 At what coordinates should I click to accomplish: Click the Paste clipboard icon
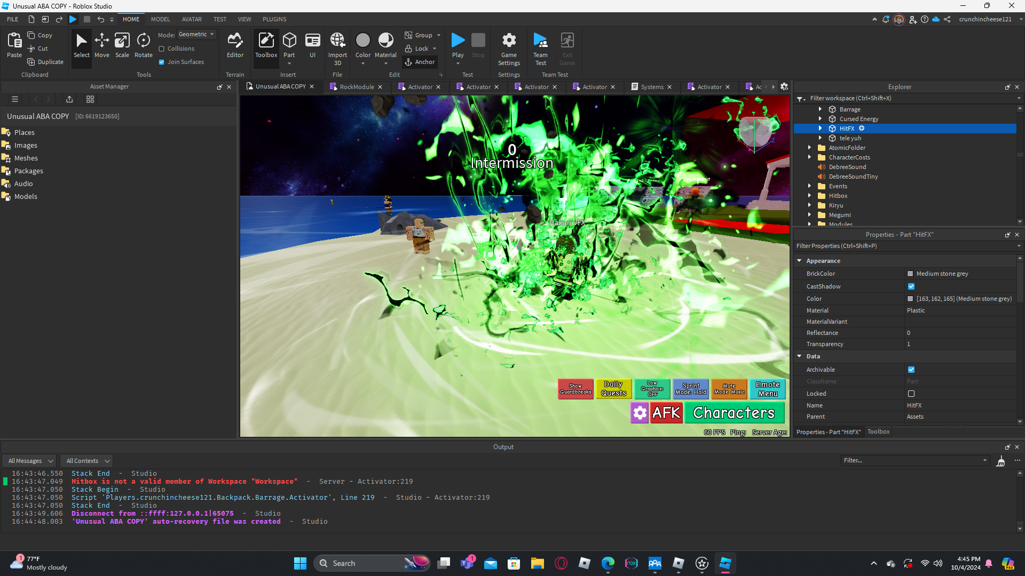coord(14,41)
